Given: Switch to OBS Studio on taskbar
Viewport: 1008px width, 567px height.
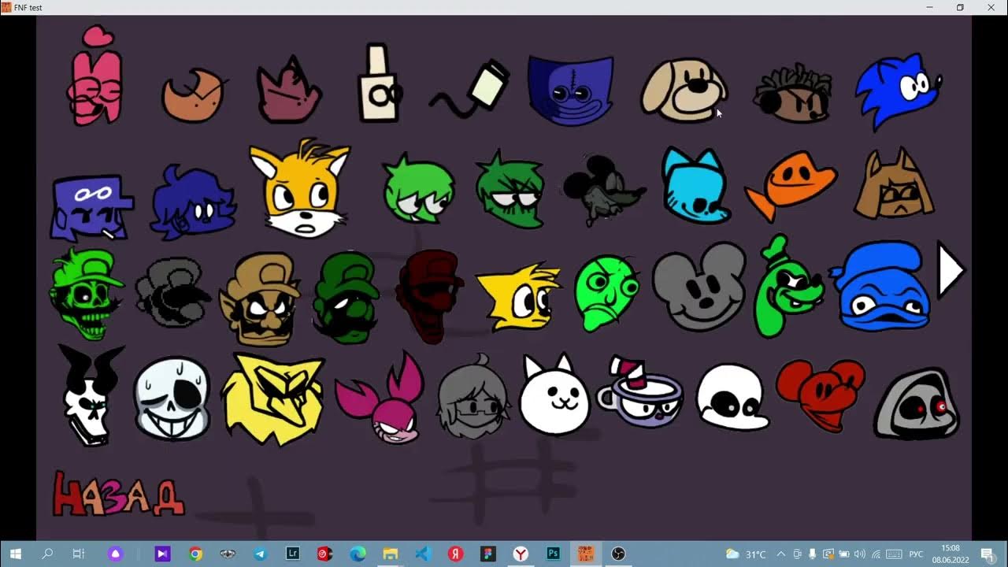Looking at the screenshot, I should [x=618, y=554].
